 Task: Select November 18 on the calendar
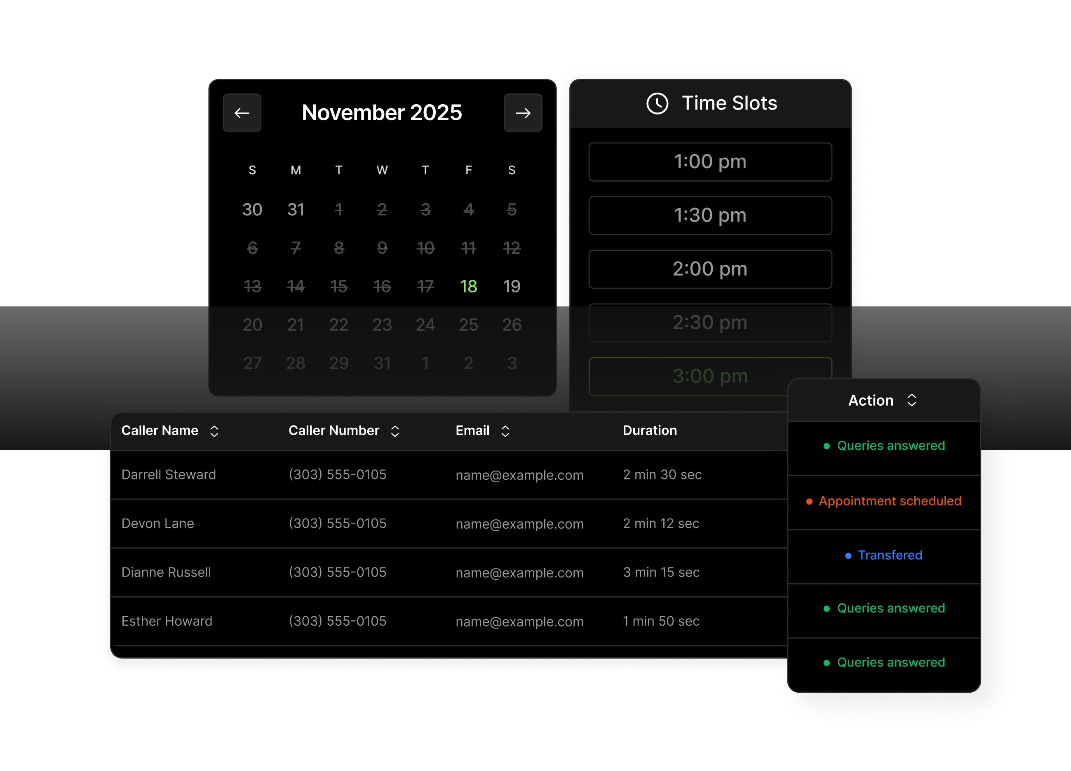[x=468, y=286]
